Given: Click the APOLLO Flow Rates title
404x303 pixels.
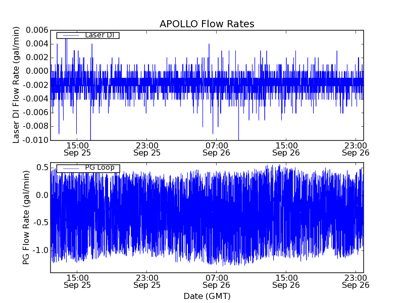Looking at the screenshot, I should pyautogui.click(x=207, y=24).
